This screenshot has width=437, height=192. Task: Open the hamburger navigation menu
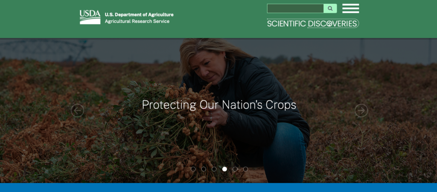(x=351, y=9)
